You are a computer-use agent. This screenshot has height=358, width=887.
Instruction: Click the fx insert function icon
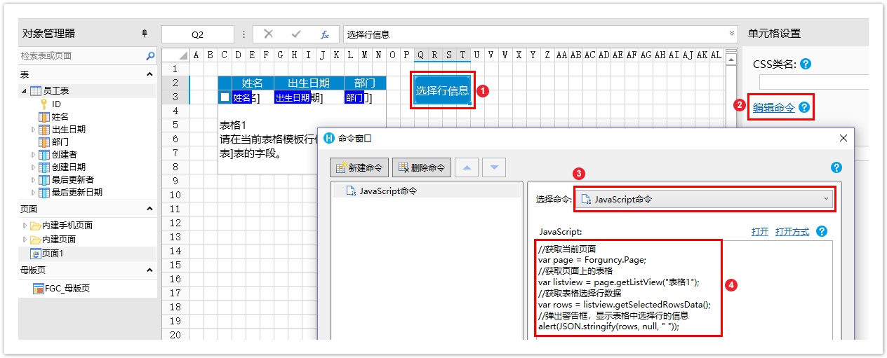point(325,34)
